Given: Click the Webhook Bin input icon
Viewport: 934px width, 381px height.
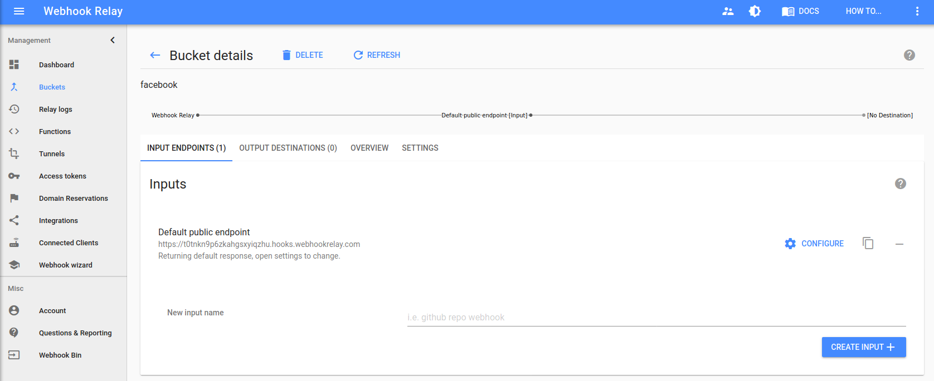Looking at the screenshot, I should [x=14, y=355].
